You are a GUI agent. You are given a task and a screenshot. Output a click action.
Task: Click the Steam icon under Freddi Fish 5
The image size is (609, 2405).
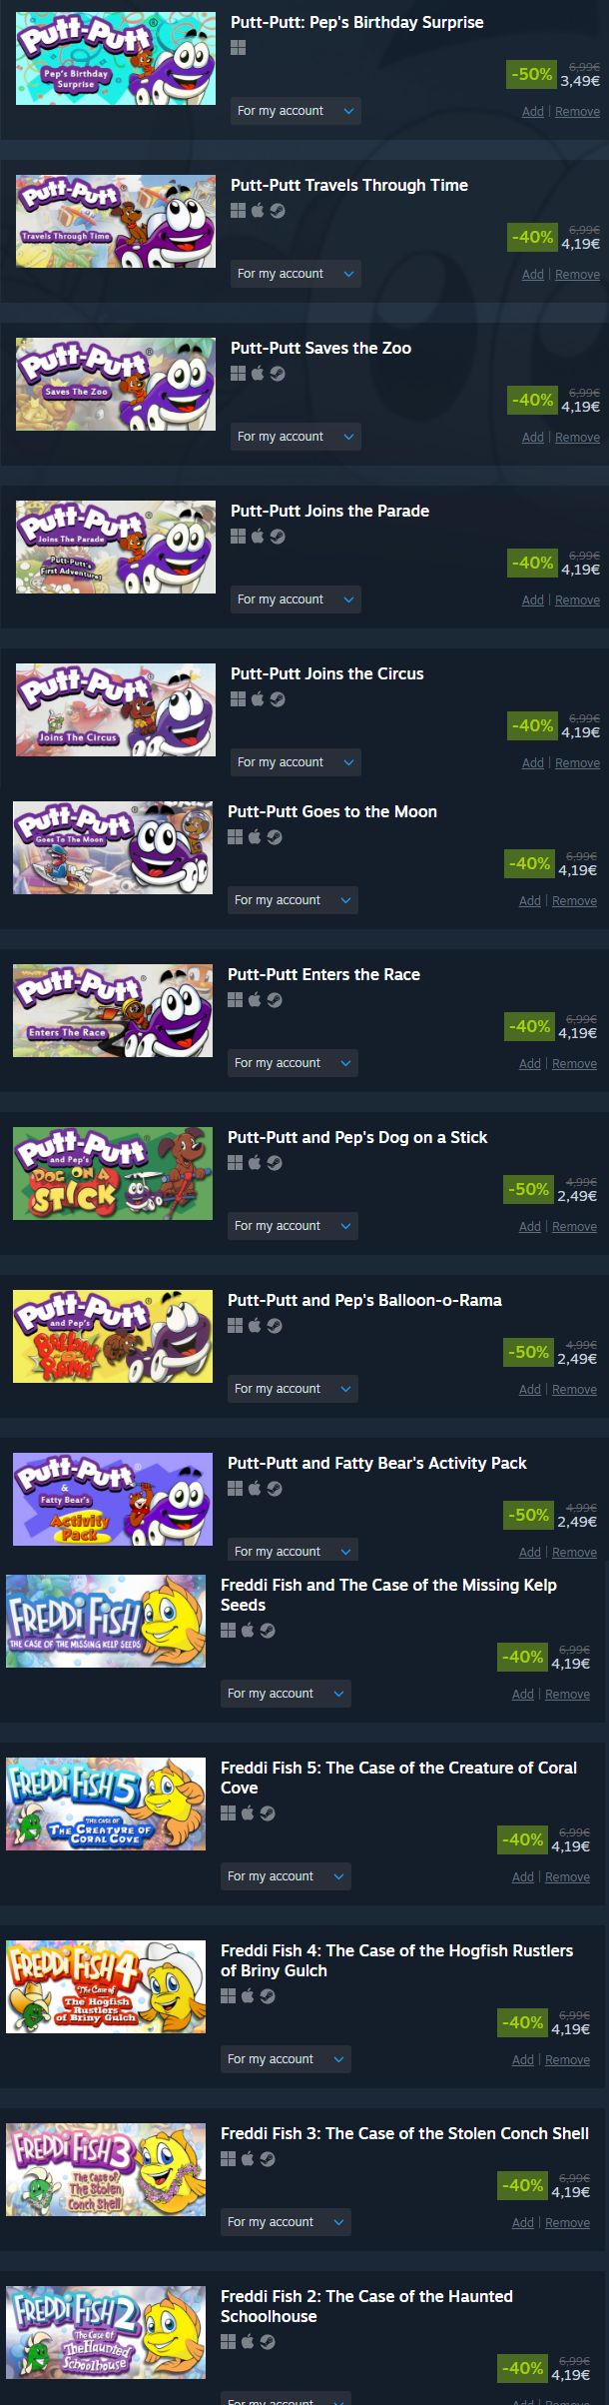pos(268,1813)
